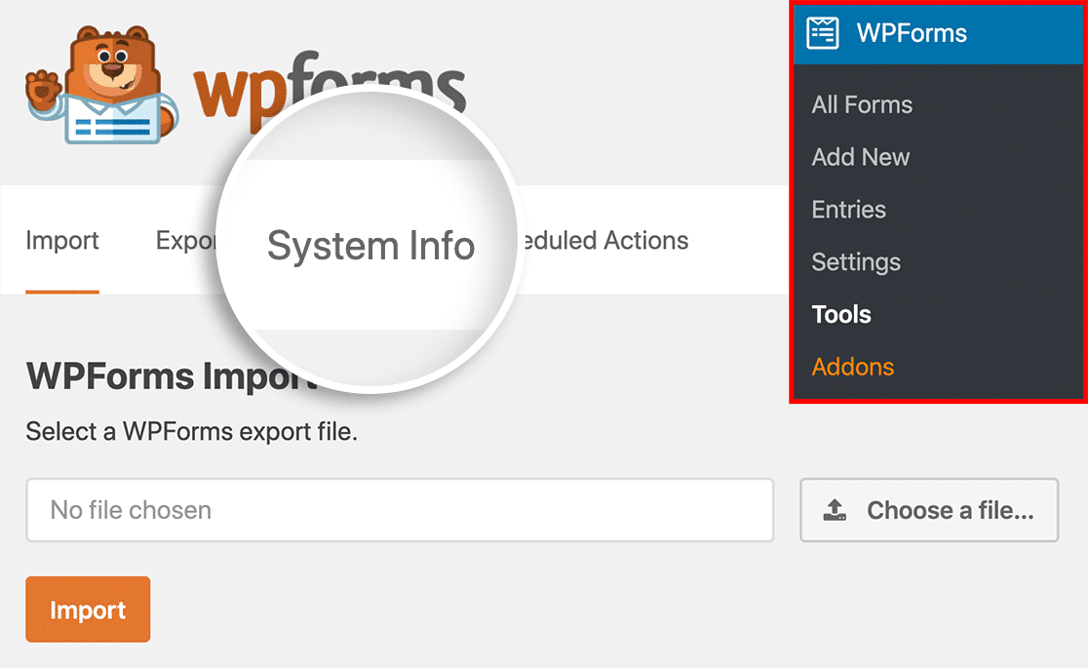1088x668 pixels.
Task: Click the WPForms menu icon in the sidebar
Action: coord(822,32)
